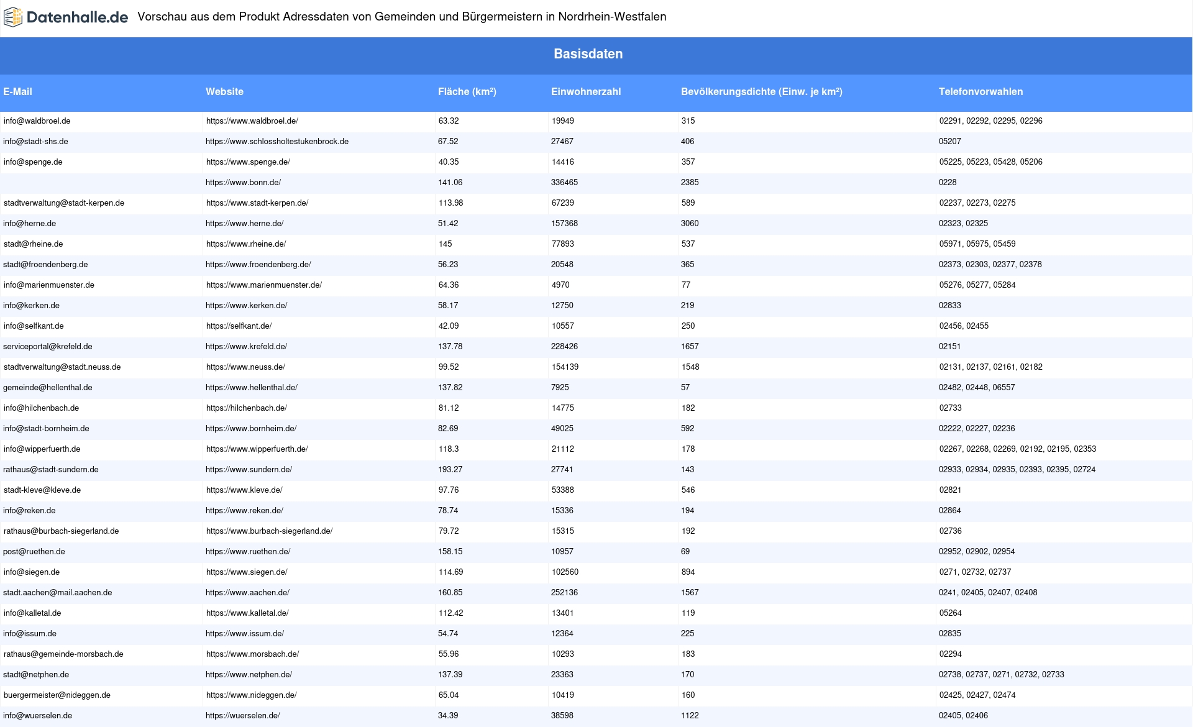Open https://www.nideggen.de/ website entry
The height and width of the screenshot is (727, 1193).
click(252, 695)
